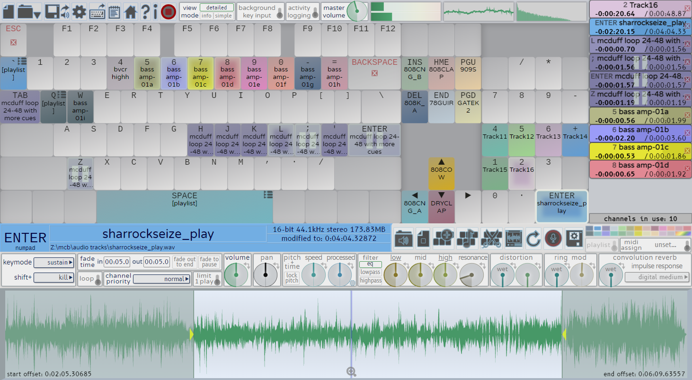Switch view mode to info

point(206,16)
